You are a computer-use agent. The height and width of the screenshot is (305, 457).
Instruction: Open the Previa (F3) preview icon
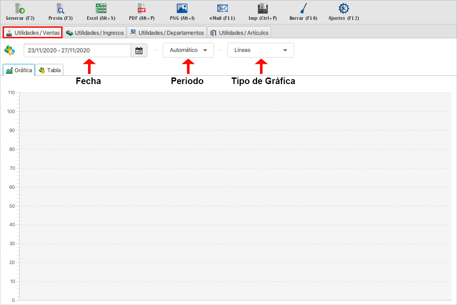tap(60, 8)
